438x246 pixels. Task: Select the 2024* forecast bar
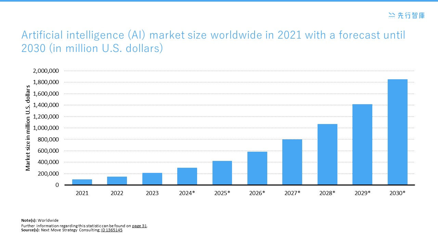tap(187, 176)
